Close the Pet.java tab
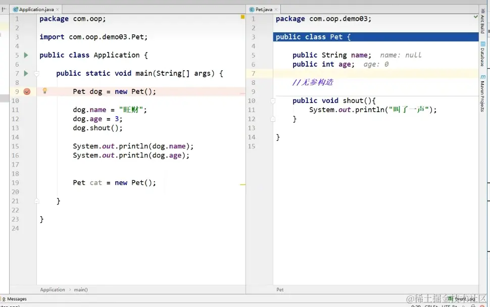490x307 pixels. pyautogui.click(x=276, y=10)
